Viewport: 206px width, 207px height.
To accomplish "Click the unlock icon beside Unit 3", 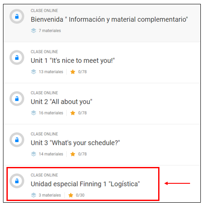I will [17, 140].
